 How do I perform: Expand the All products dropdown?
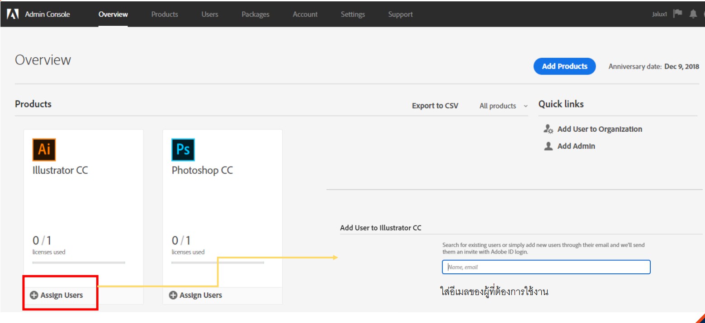pyautogui.click(x=503, y=106)
